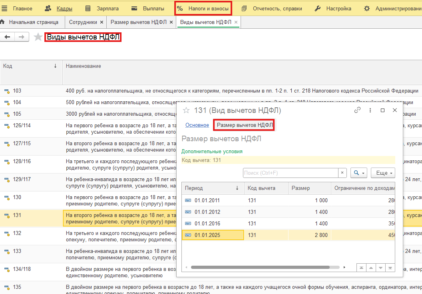Select the 01.01.2011 period row
The image size is (422, 294).
(288, 201)
